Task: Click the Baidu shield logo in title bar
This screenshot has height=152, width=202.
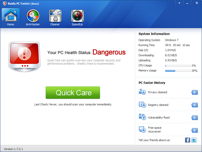Action: click(x=5, y=4)
